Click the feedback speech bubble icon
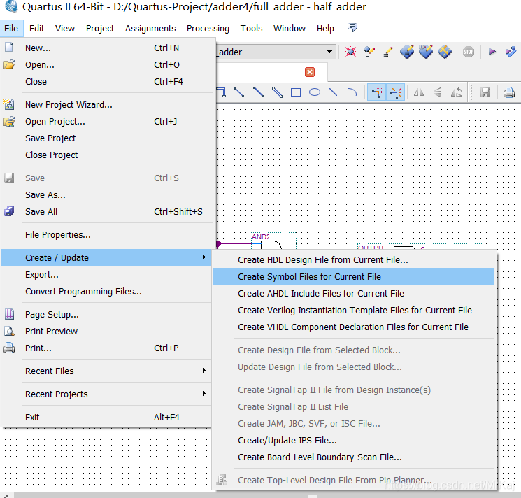The width and height of the screenshot is (521, 498). click(352, 27)
